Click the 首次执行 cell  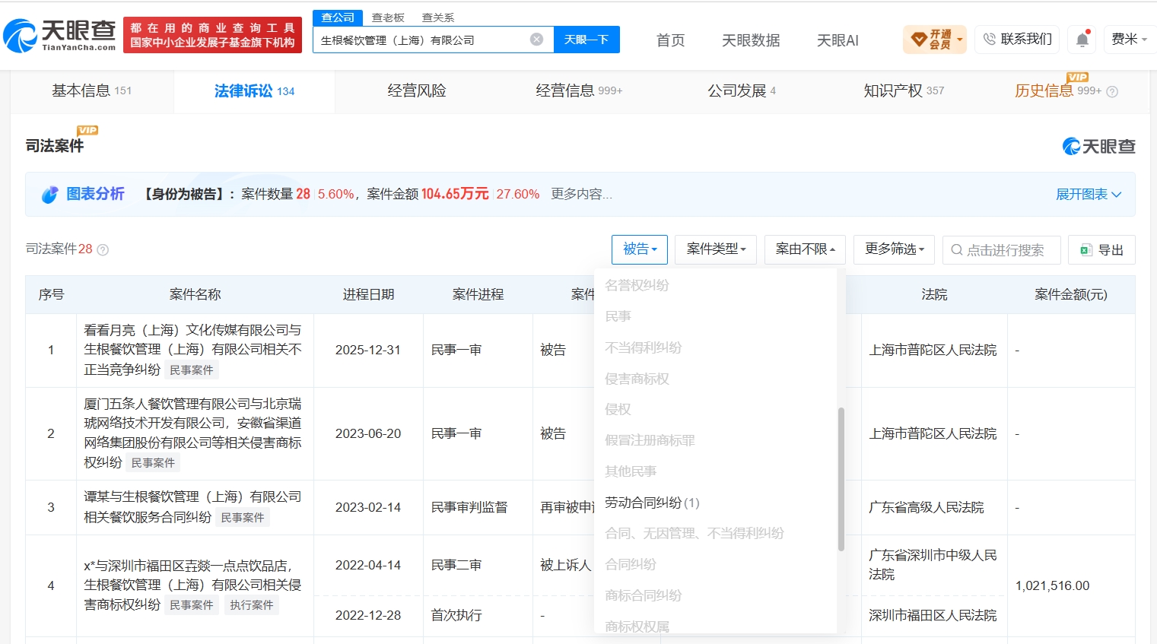pyautogui.click(x=456, y=615)
